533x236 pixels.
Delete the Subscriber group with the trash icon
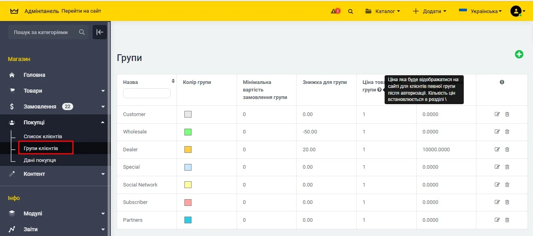point(507,202)
